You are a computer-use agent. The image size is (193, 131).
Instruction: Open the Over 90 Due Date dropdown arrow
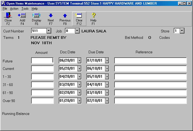pos(107,101)
